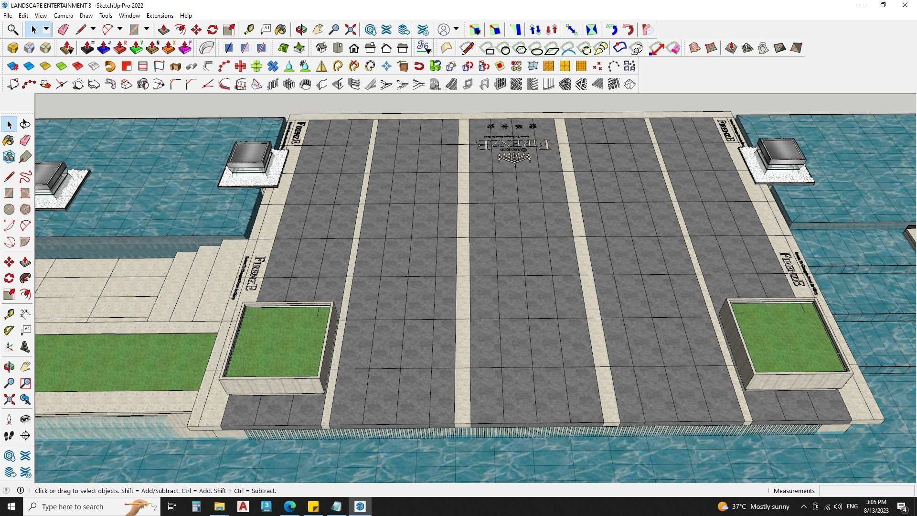This screenshot has width=917, height=516.
Task: Select the Eraser tool in top toolbar
Action: coord(63,30)
